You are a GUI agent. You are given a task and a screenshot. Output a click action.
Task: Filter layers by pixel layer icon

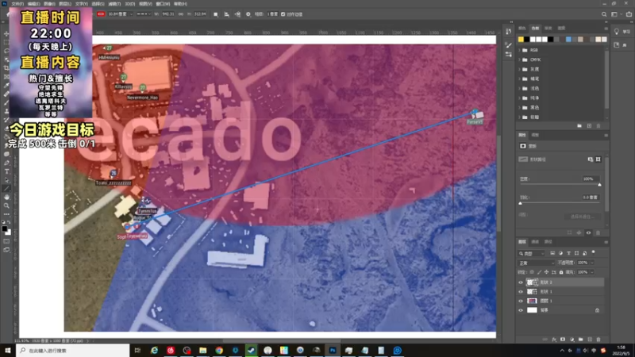click(x=552, y=253)
